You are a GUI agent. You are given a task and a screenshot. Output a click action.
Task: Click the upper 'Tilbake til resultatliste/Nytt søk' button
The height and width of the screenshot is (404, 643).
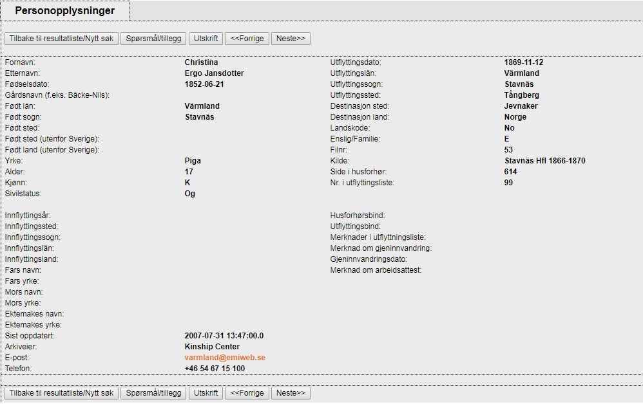[61, 39]
